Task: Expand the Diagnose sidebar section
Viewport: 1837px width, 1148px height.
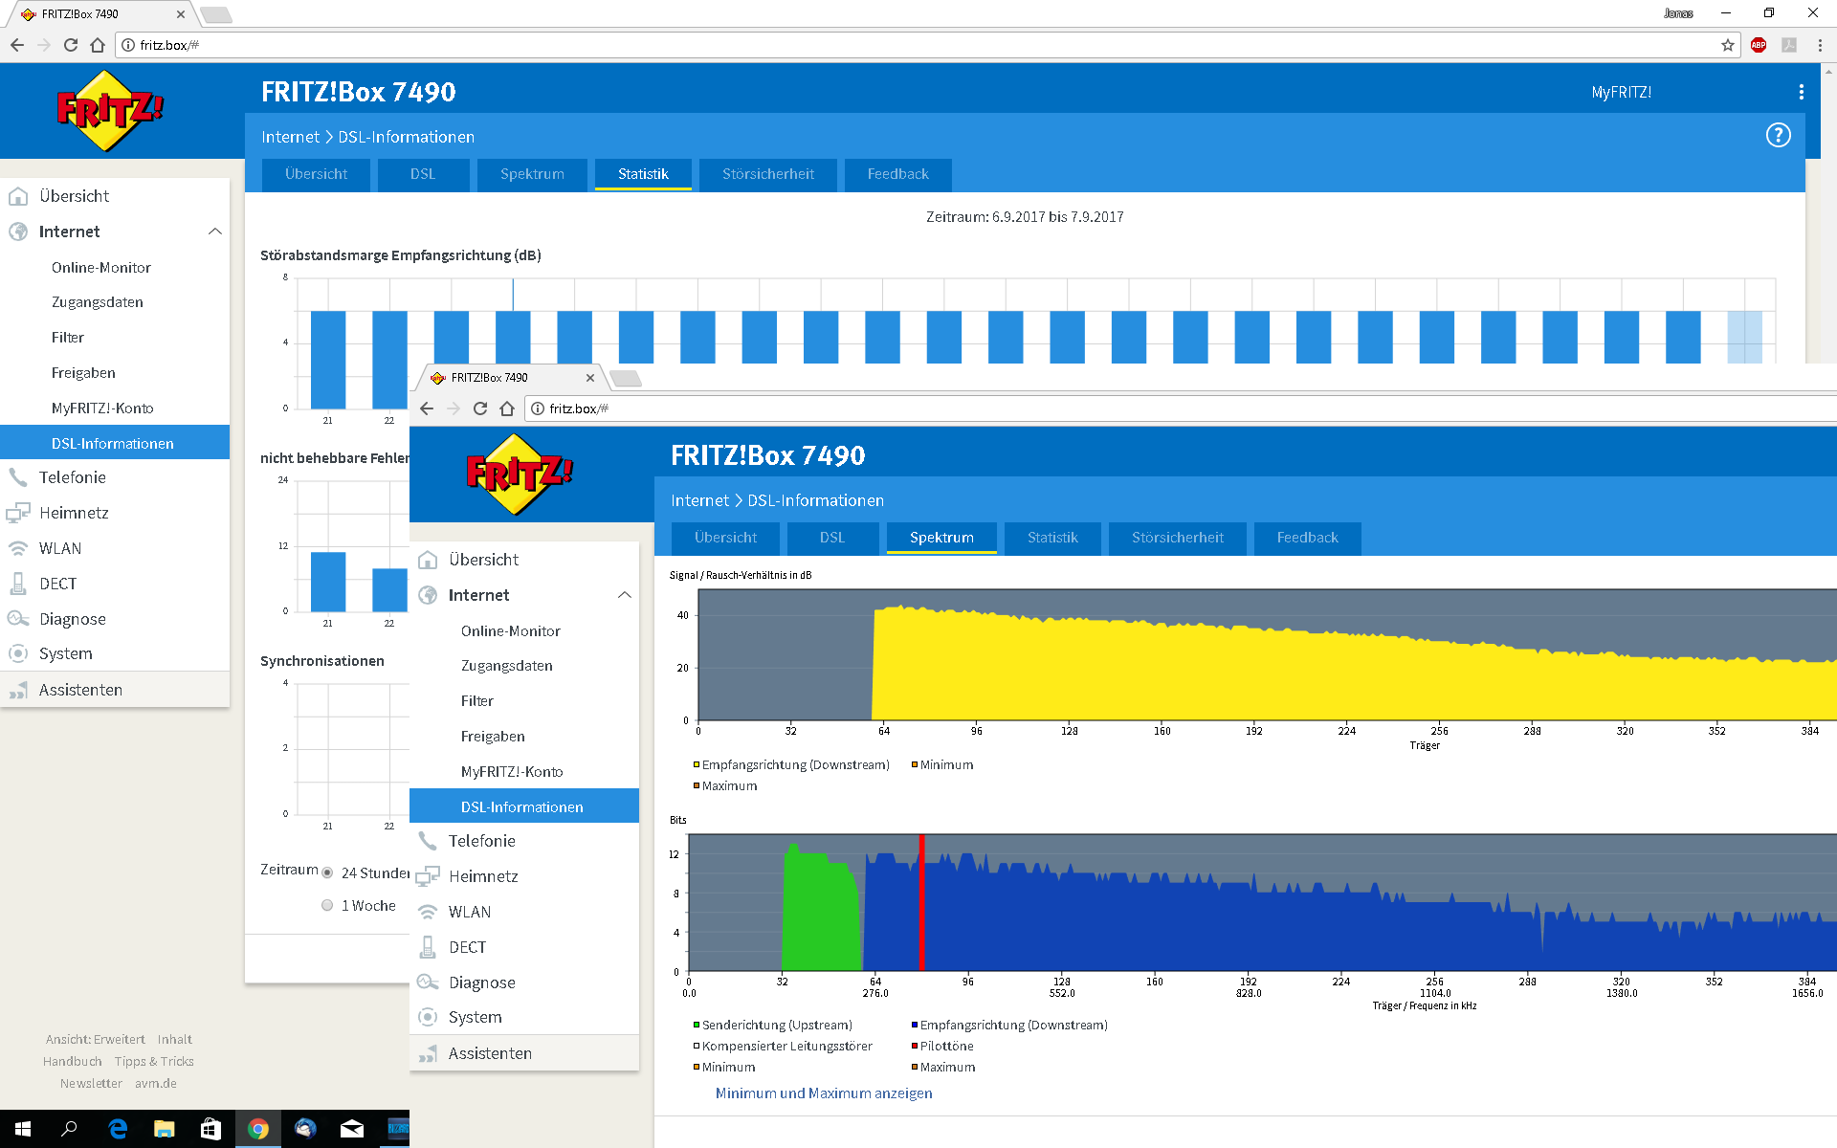Action: (x=73, y=619)
